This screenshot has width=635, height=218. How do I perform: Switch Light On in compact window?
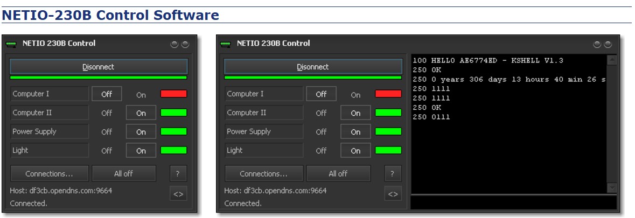coord(141,151)
